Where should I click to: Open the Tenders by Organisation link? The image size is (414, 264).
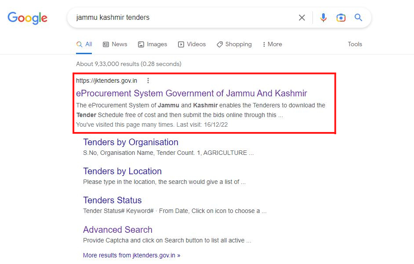[131, 142]
